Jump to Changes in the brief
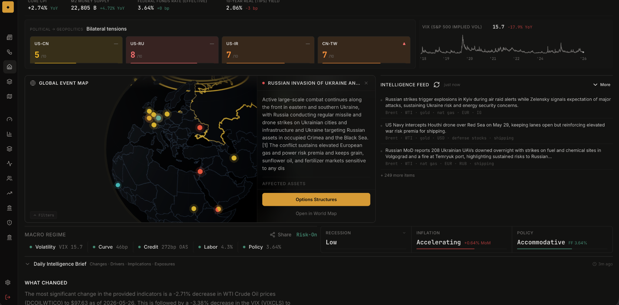619x305 pixels. tap(98, 264)
